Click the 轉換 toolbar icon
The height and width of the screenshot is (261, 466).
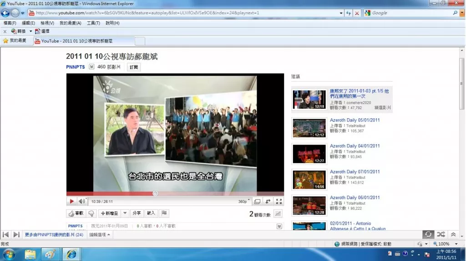(x=18, y=31)
